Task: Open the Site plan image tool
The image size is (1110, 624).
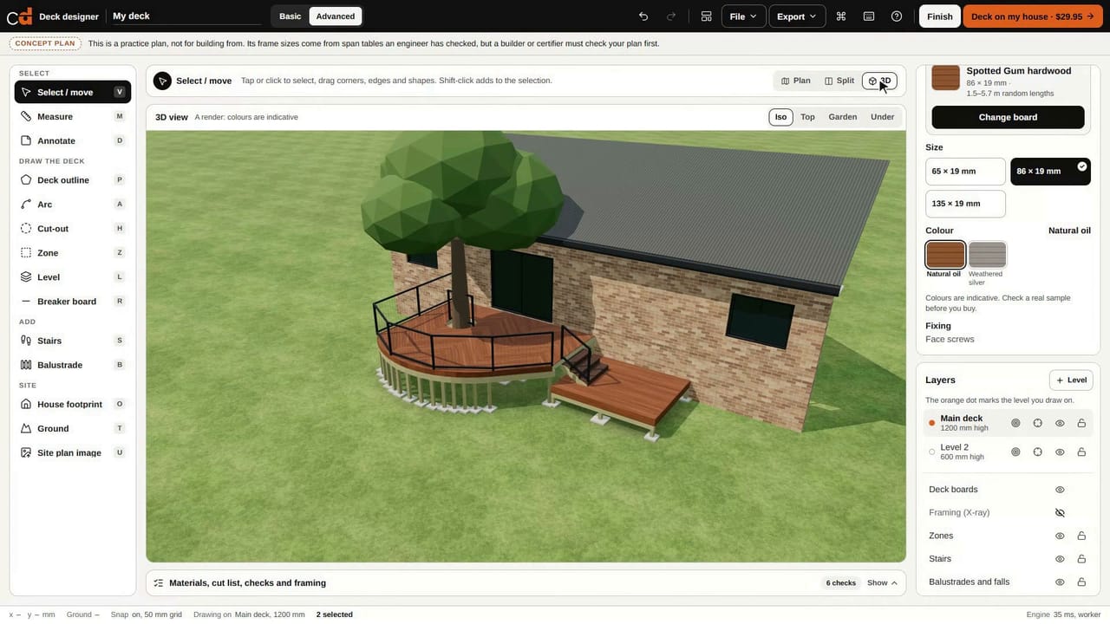Action: pos(73,452)
